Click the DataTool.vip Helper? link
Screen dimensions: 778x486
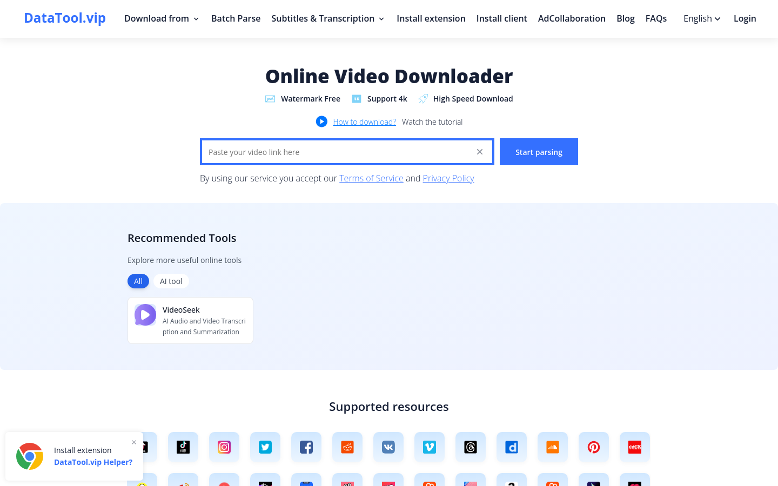93,462
